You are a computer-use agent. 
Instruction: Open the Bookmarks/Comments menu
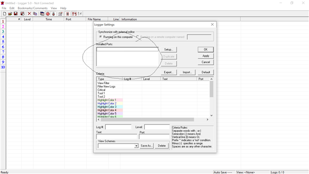(x=32, y=8)
